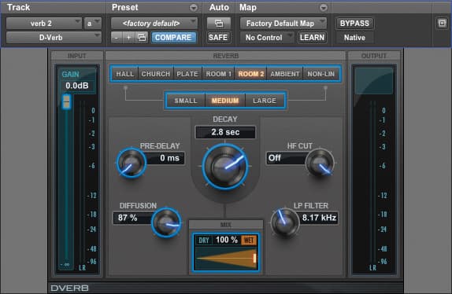Toggle the COMPARE button
Screen dimensions: 452x294
[x=173, y=38]
